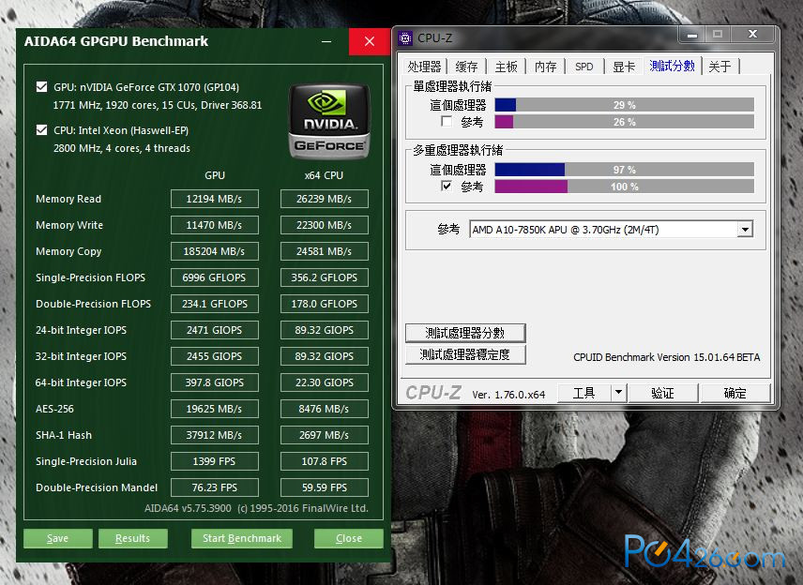Click the Save button in AIDA64
Image resolution: width=803 pixels, height=585 pixels.
pos(58,538)
